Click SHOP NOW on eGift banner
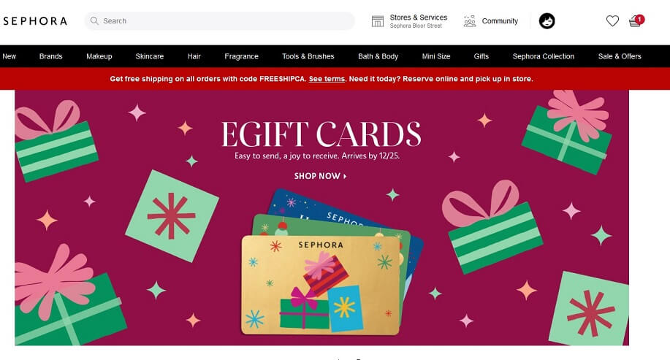This screenshot has height=360, width=670. point(321,176)
